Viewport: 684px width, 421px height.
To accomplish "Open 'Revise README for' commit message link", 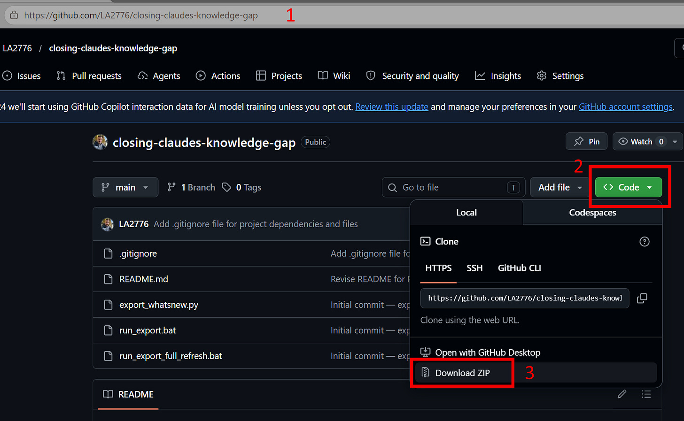I will 370,279.
